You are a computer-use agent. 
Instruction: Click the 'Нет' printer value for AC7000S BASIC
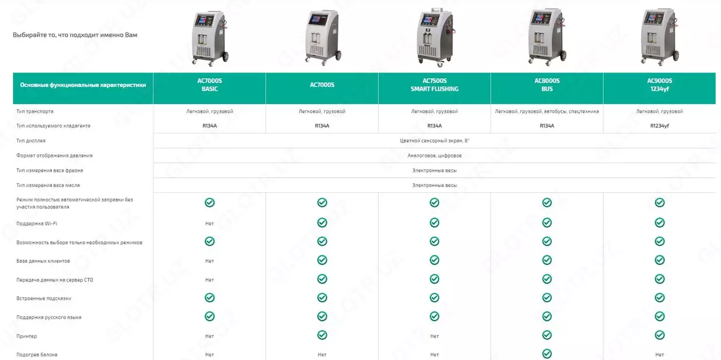coord(209,336)
